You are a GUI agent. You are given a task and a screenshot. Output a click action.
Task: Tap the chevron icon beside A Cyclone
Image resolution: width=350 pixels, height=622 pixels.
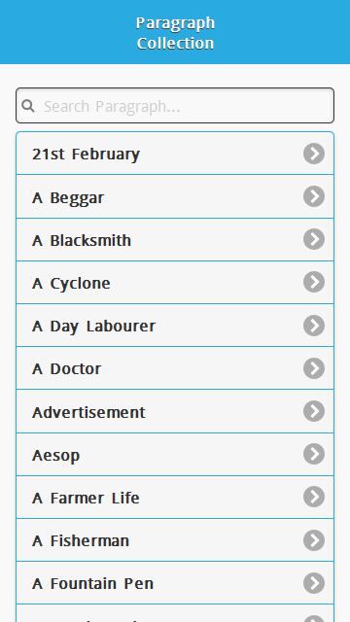tap(314, 282)
